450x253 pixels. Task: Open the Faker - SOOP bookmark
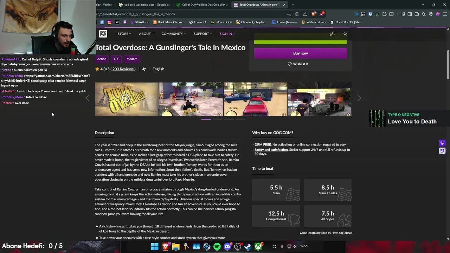[x=221, y=22]
